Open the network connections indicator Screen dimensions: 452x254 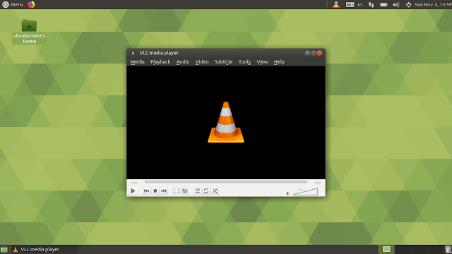click(x=371, y=5)
